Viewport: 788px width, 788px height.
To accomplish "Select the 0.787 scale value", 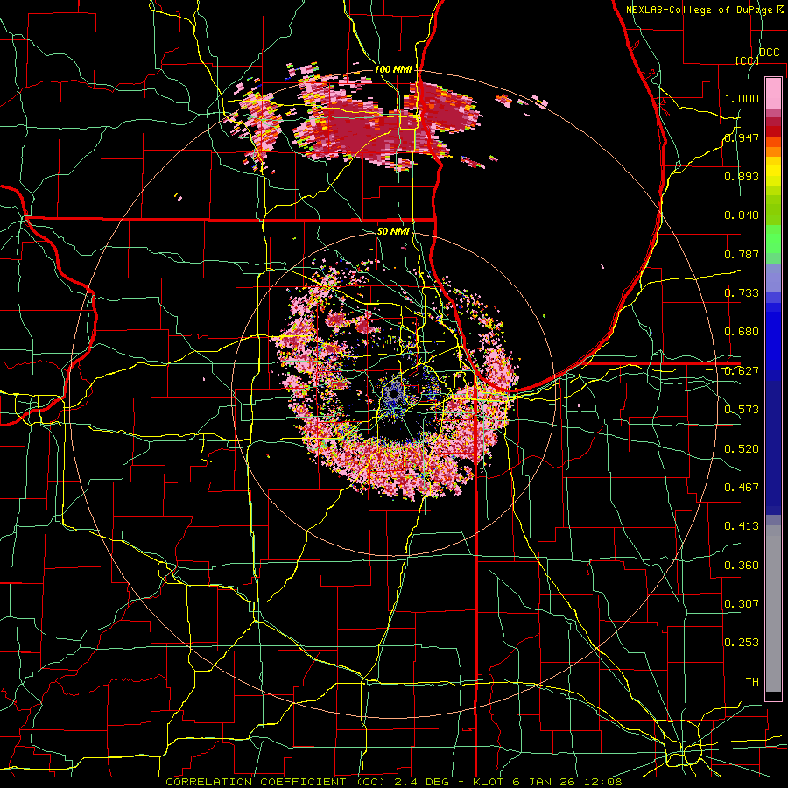I will (742, 254).
